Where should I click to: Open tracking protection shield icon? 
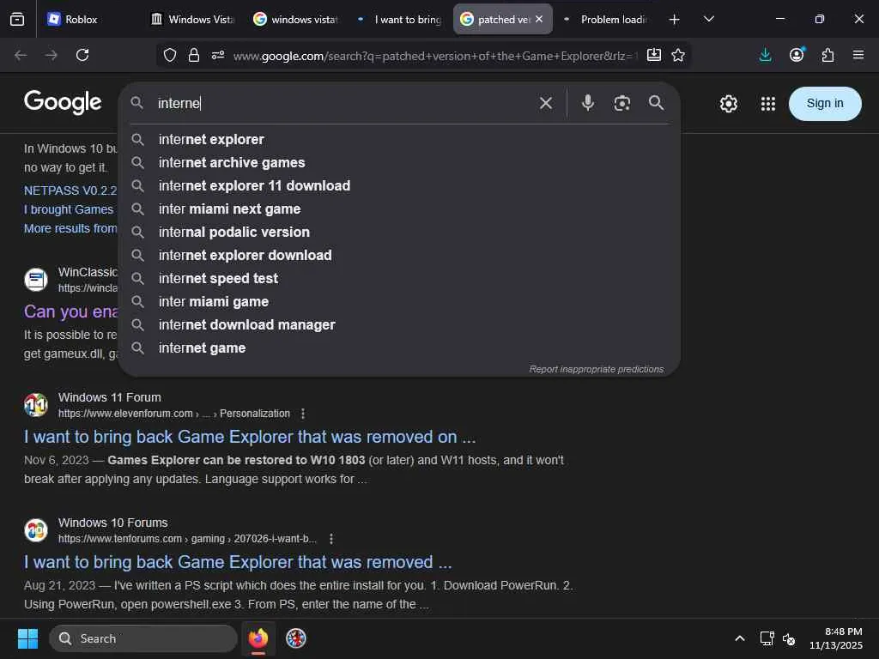click(x=170, y=55)
